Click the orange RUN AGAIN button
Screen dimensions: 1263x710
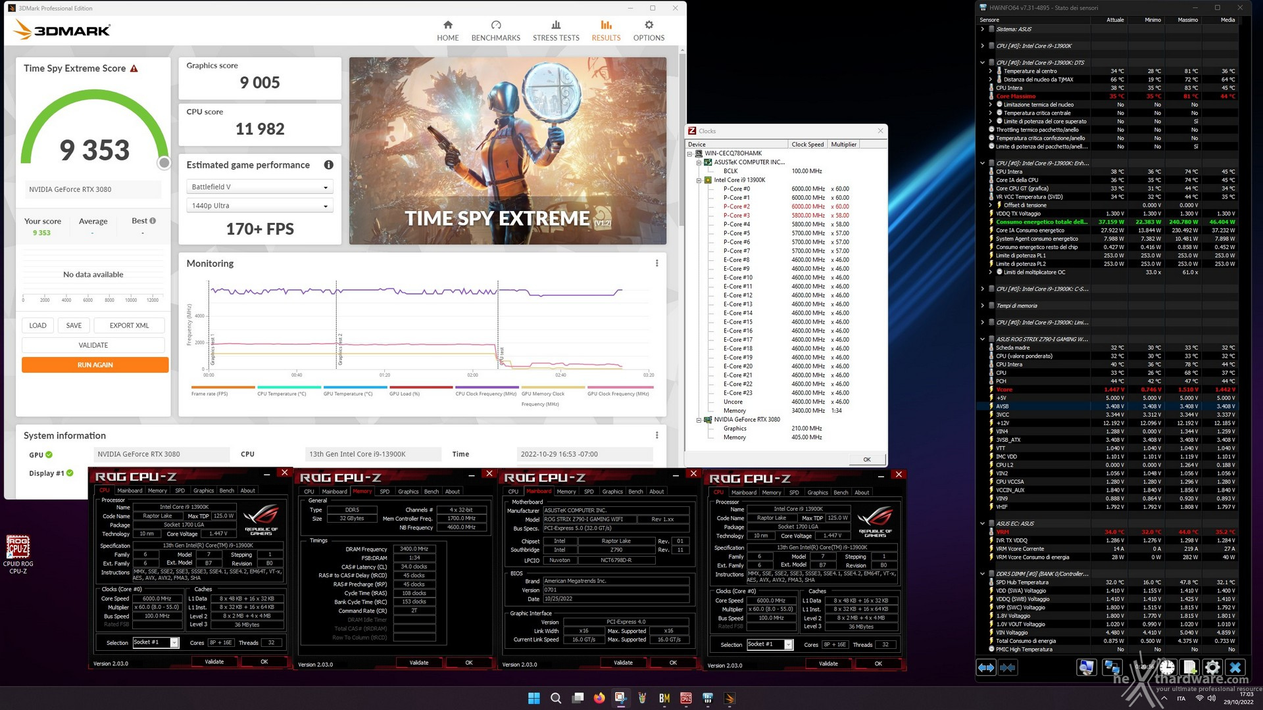pos(95,365)
